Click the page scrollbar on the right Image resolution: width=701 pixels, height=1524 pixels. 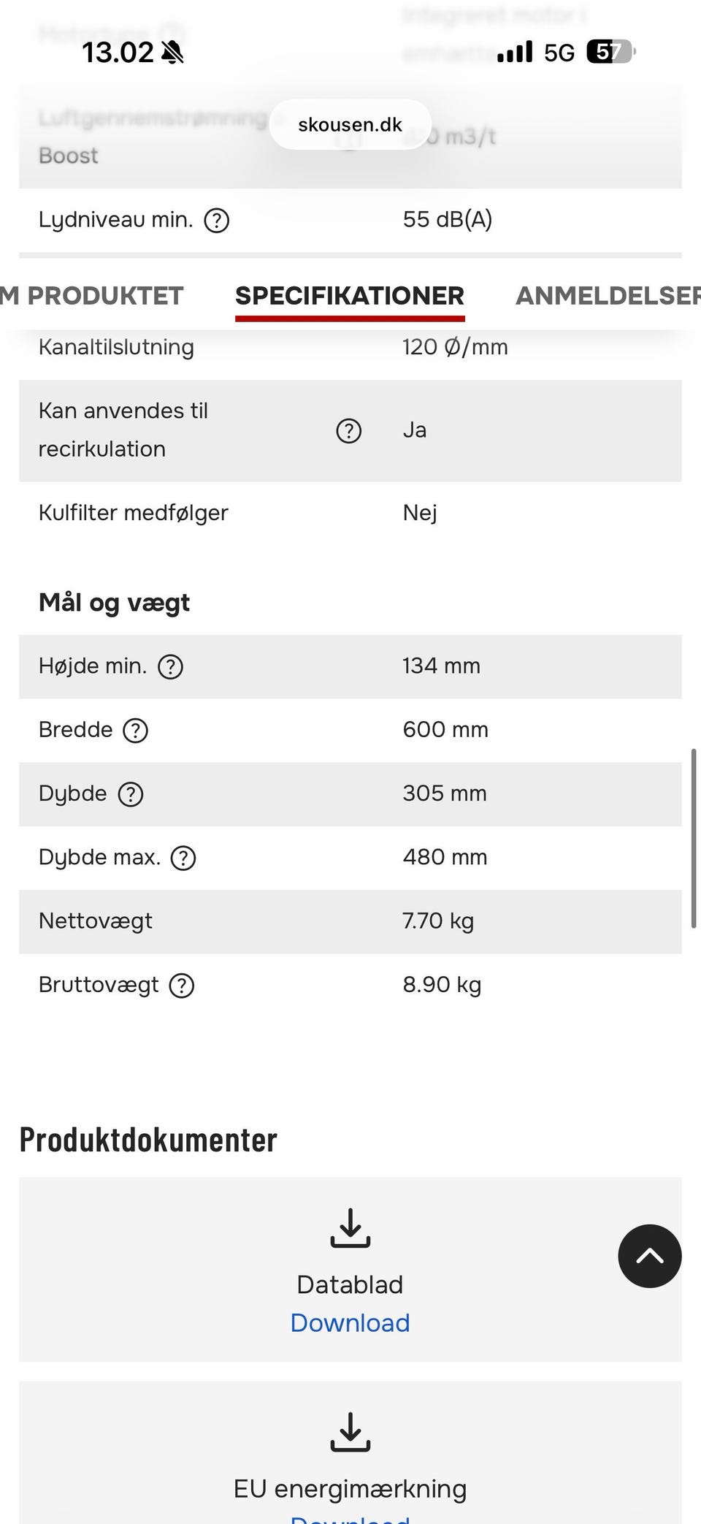[x=693, y=838]
